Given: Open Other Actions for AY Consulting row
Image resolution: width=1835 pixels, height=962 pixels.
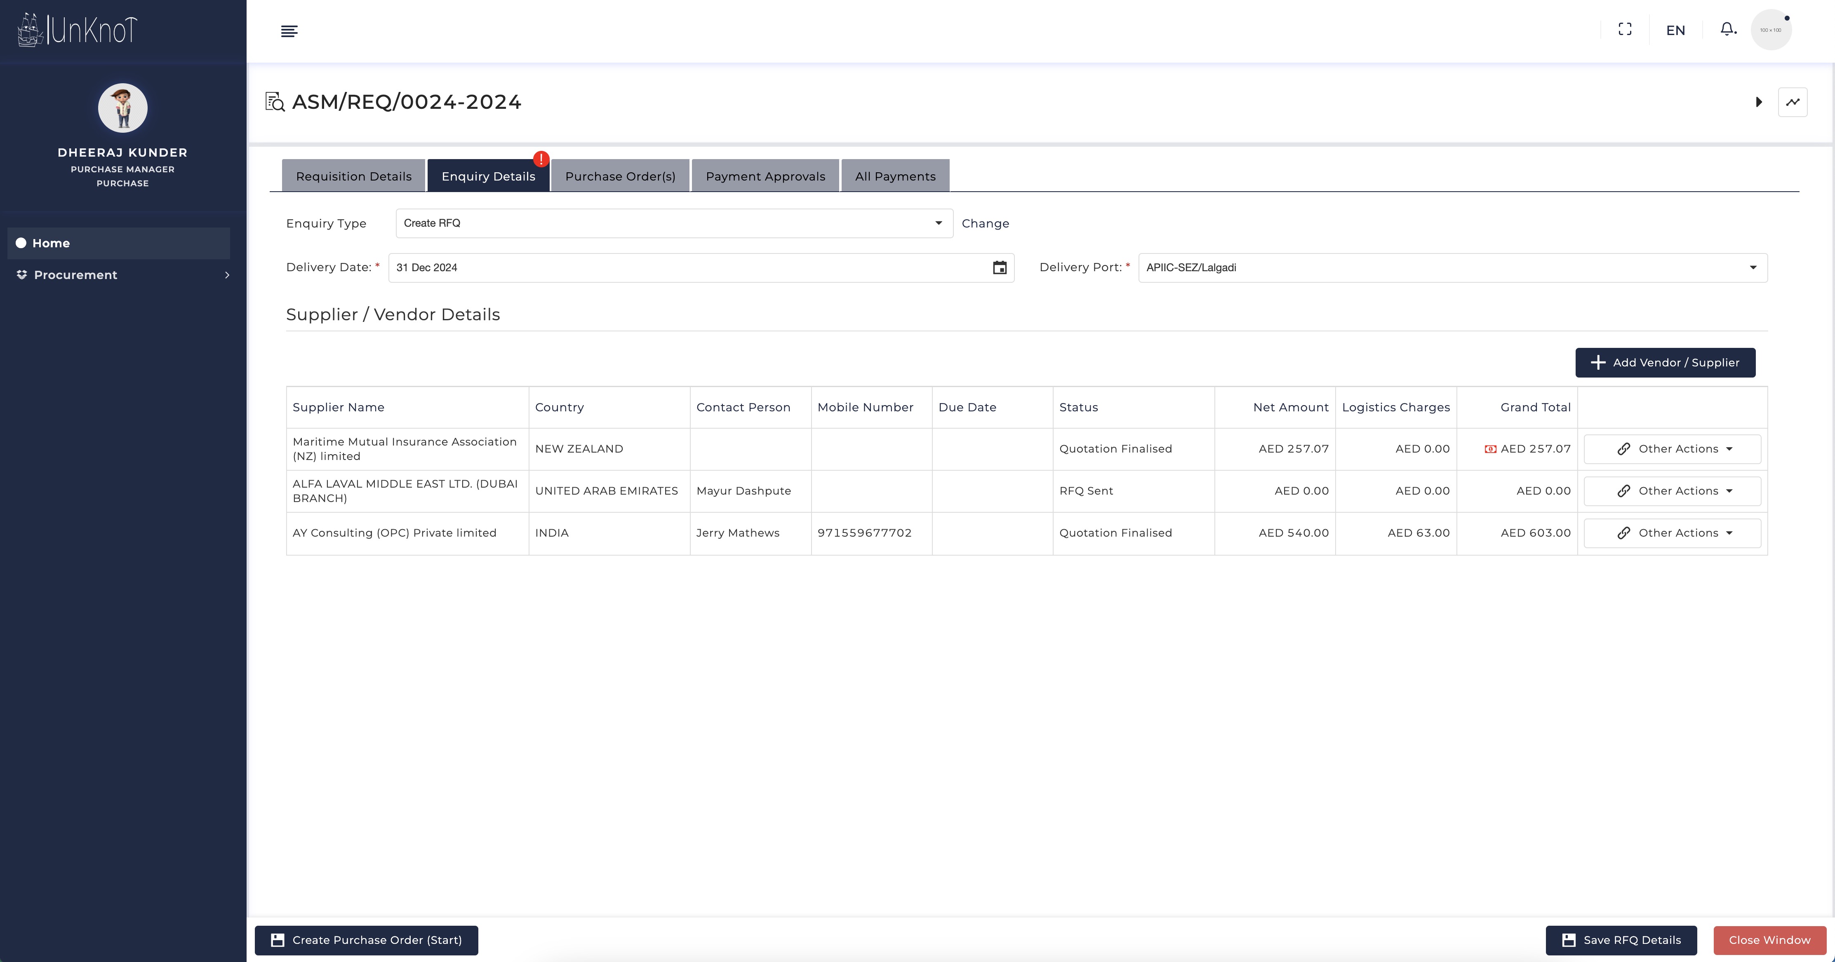Looking at the screenshot, I should [1672, 533].
